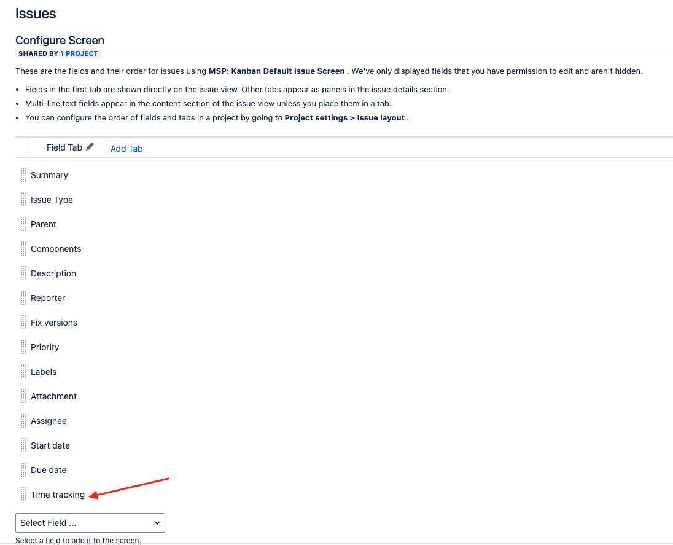The image size is (673, 545).
Task: Click the drag handle next to Attachment
Action: [23, 396]
